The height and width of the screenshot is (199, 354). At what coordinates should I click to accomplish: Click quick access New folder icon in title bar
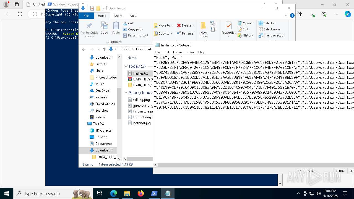(98, 8)
